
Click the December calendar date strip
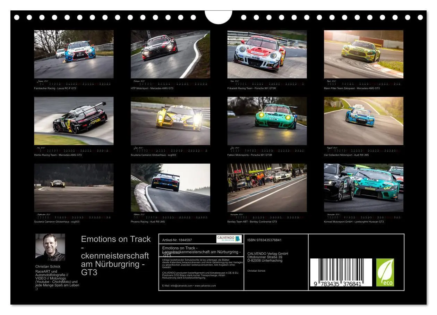coord(364,216)
